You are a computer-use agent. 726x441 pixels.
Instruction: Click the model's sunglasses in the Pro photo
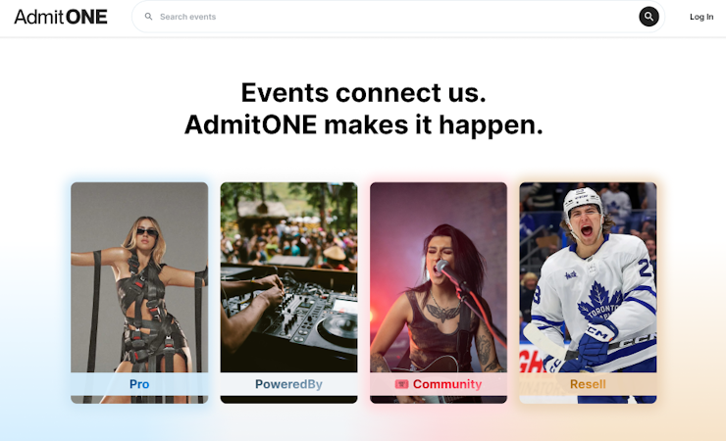(x=147, y=232)
